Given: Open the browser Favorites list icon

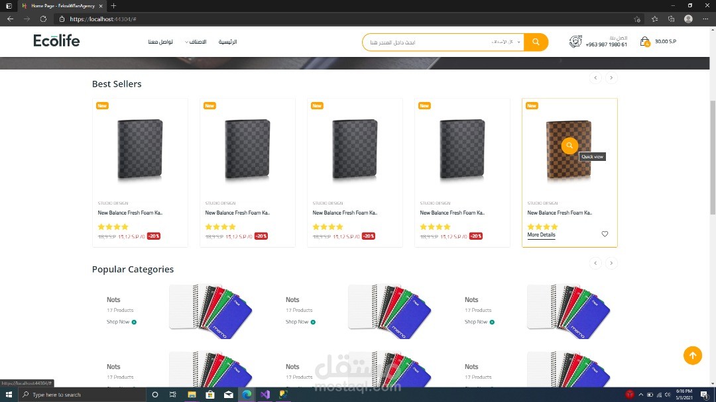Looking at the screenshot, I should pyautogui.click(x=654, y=19).
